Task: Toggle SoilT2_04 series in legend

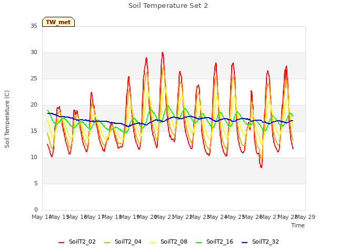Action: 123,241
